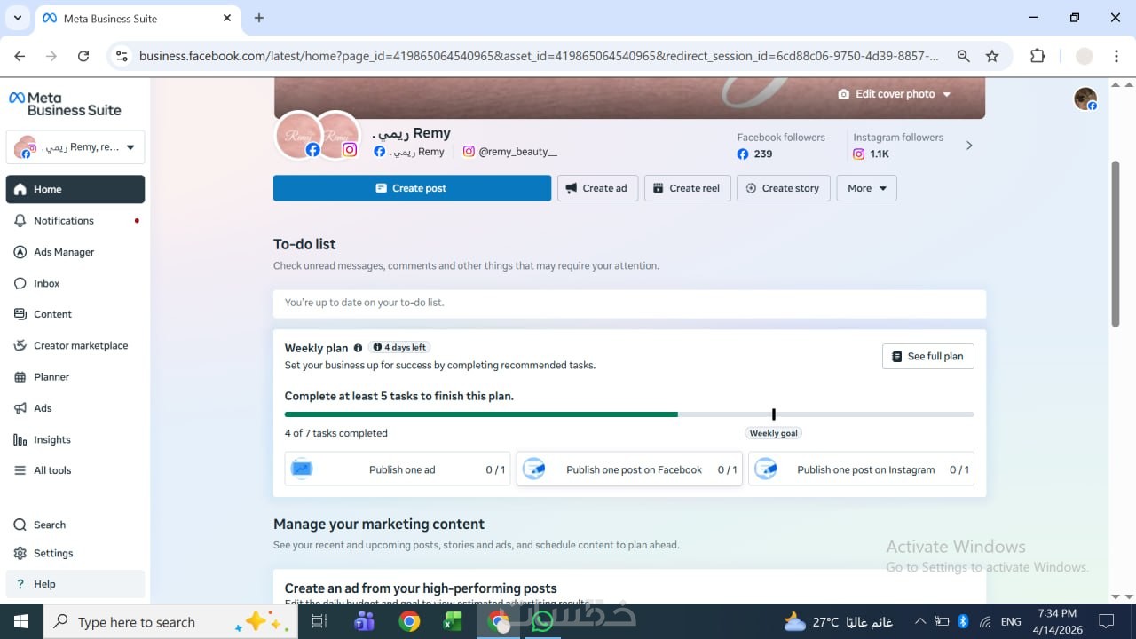
Task: Click the weekly plan progress bar
Action: click(629, 414)
